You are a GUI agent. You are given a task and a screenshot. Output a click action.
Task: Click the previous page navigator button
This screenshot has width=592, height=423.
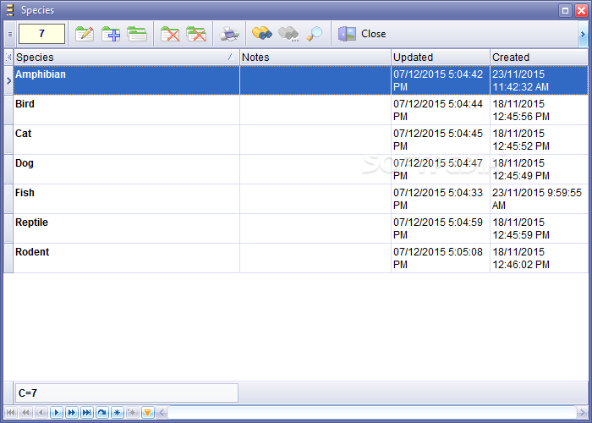pos(25,413)
